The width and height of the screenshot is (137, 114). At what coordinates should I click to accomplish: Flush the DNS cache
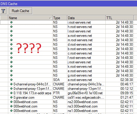[21, 11]
